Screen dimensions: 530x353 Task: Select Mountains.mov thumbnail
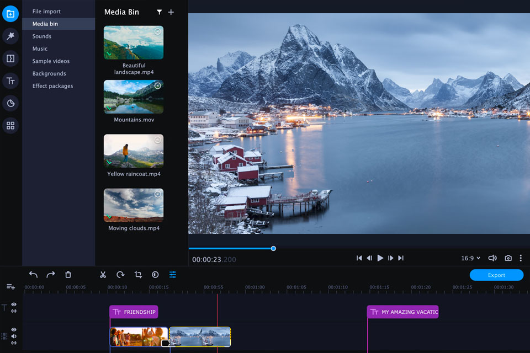[x=134, y=97]
